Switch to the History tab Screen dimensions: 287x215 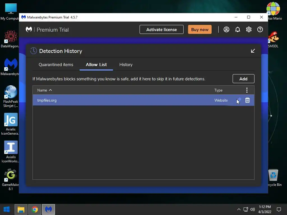126,65
